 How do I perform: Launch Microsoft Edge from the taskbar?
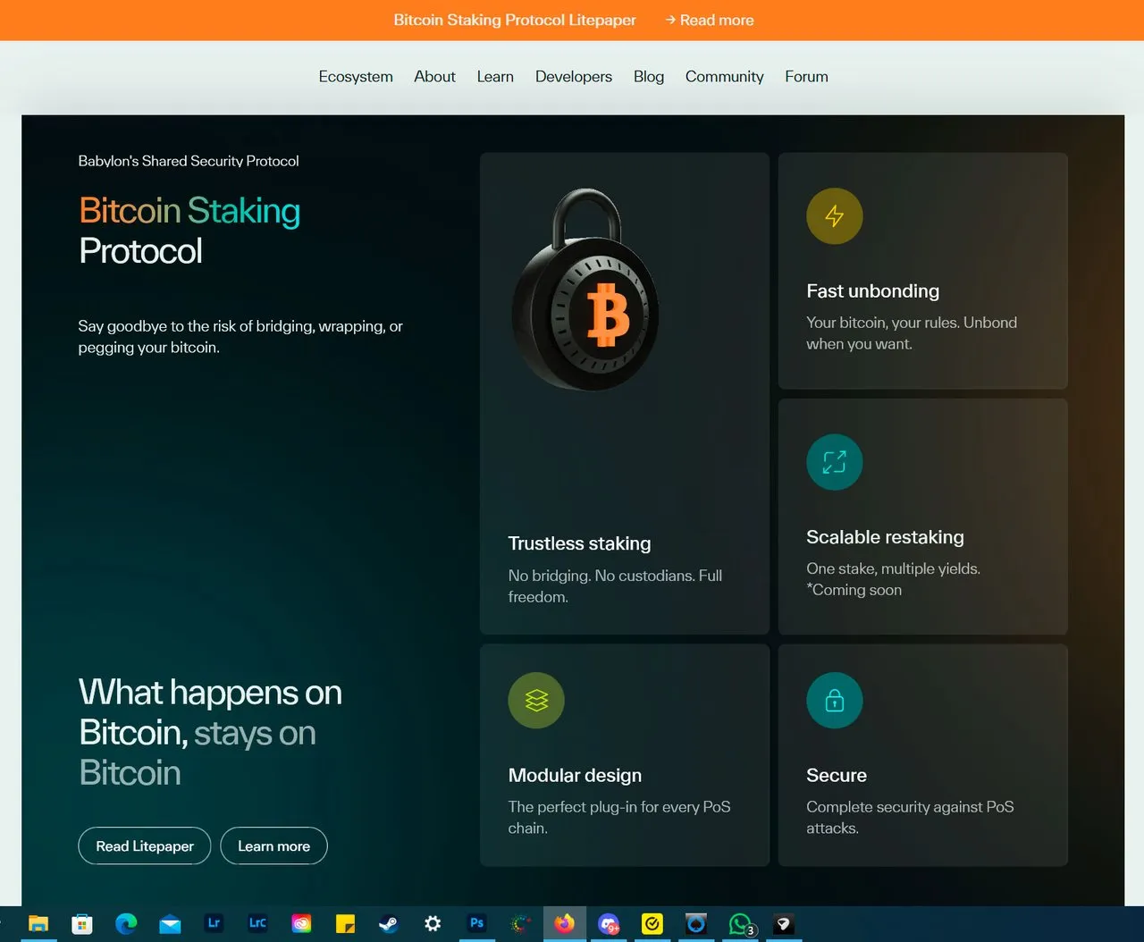(x=126, y=924)
